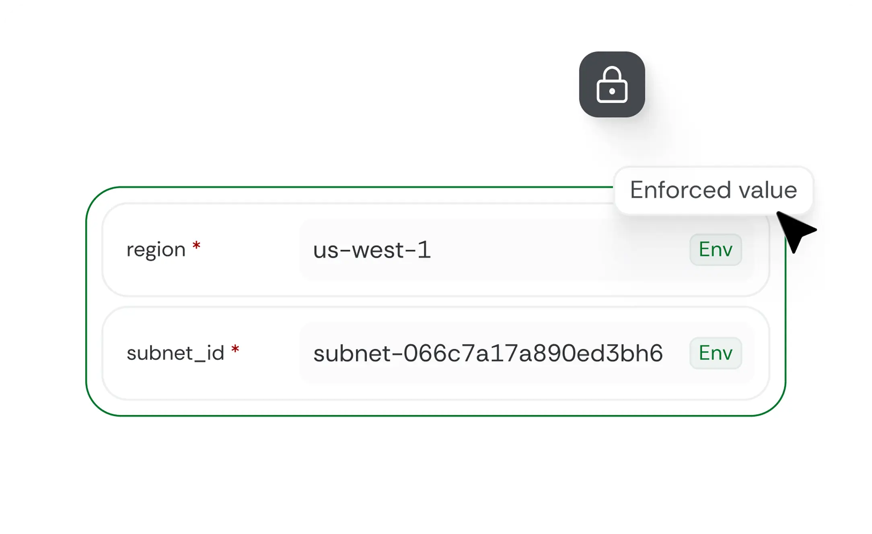Click the "subnet_id" field label
The width and height of the screenshot is (872, 534).
point(175,353)
